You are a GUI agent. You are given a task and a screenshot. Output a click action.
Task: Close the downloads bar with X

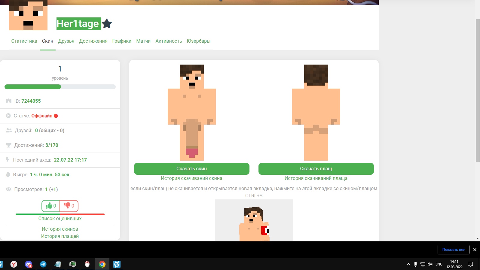pyautogui.click(x=475, y=250)
